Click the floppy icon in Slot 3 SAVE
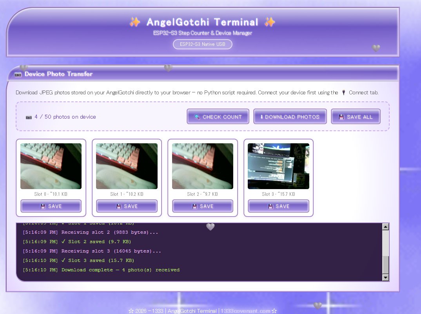Image resolution: width=421 pixels, height=314 pixels. (x=270, y=206)
